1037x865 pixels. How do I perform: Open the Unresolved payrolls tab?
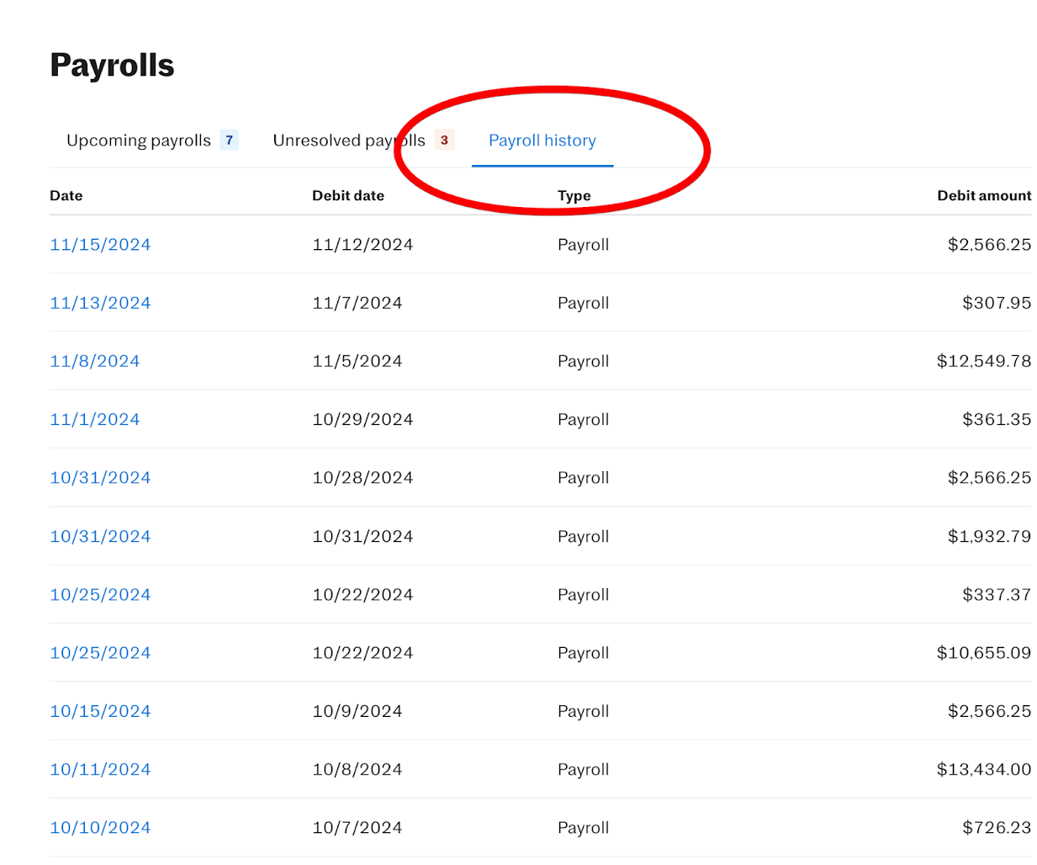pyautogui.click(x=348, y=141)
